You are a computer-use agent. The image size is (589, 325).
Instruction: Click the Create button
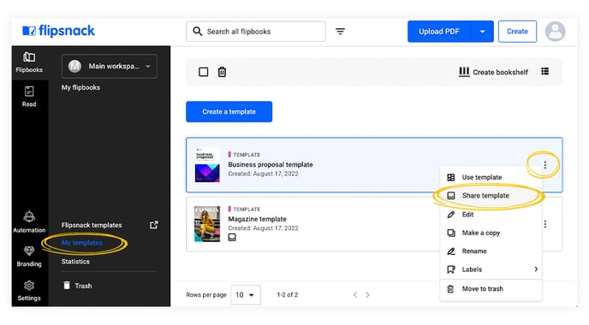tap(517, 32)
